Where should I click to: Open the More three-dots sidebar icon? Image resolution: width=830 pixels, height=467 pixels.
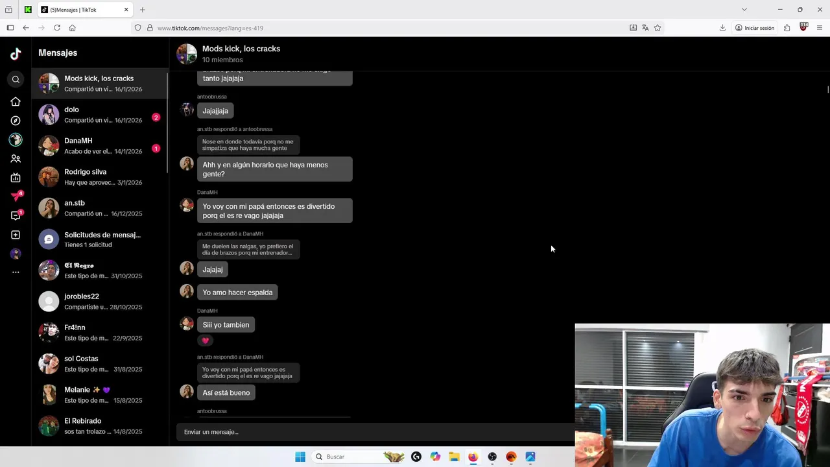16,272
